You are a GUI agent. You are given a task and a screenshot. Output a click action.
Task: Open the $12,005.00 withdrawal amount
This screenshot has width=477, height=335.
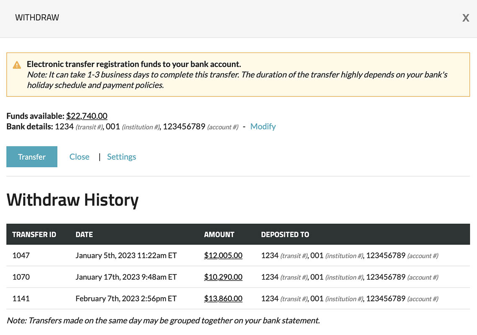pos(223,255)
